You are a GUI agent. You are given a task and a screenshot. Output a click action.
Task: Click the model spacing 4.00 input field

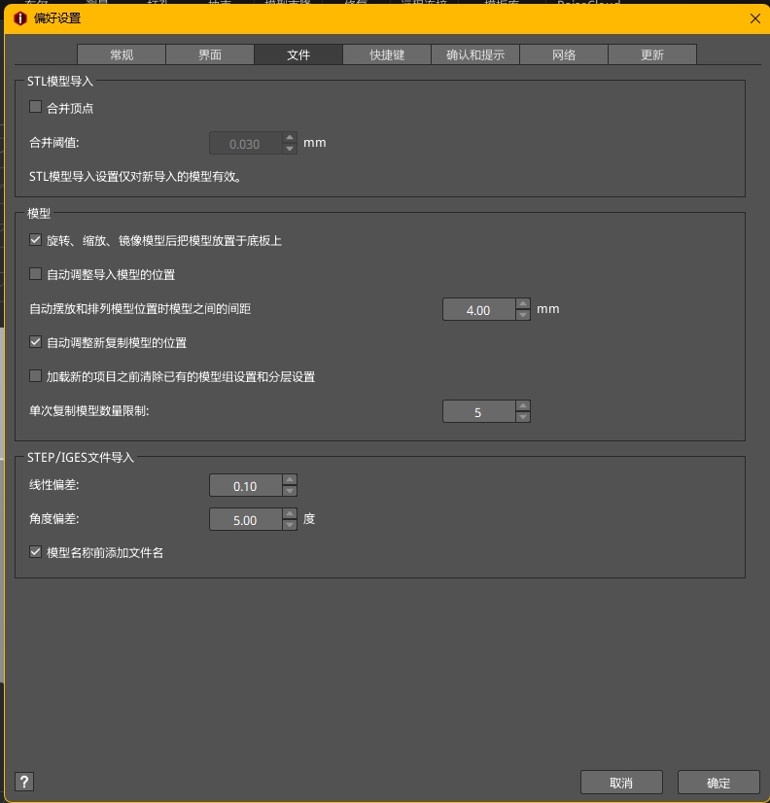[478, 309]
